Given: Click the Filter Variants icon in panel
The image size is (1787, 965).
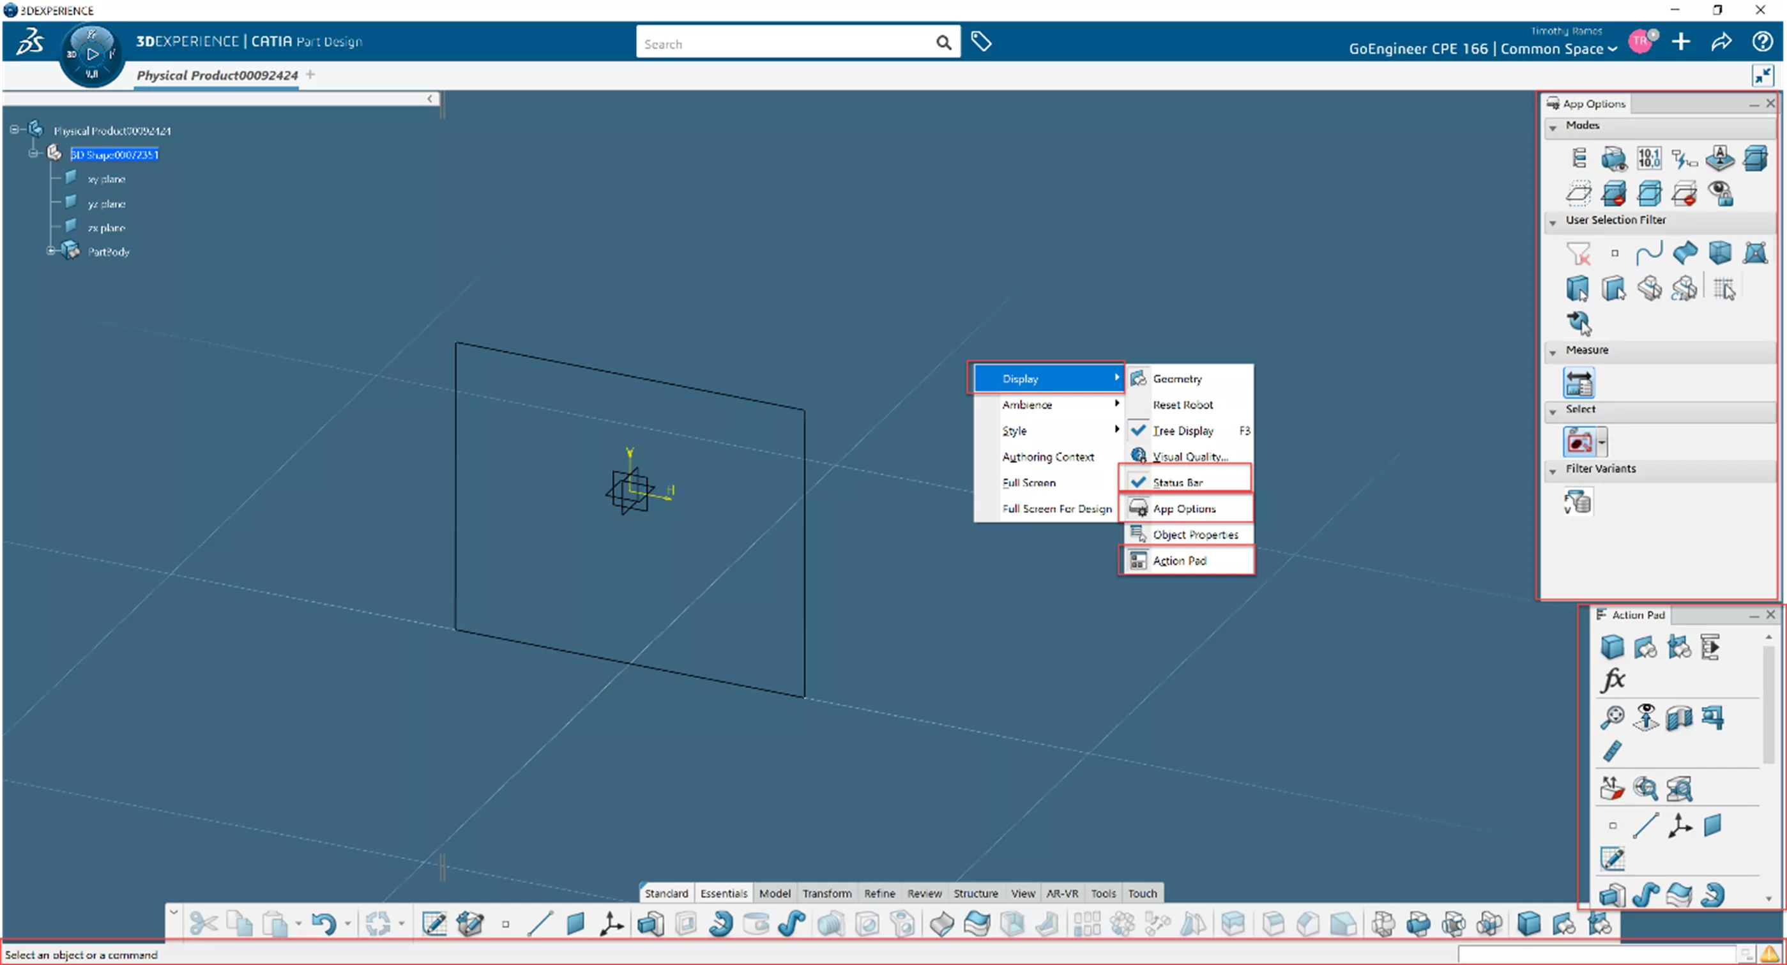Looking at the screenshot, I should pos(1578,500).
